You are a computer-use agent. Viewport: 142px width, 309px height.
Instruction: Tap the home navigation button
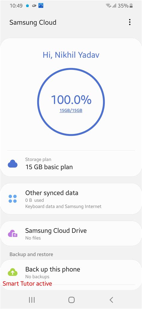[x=71, y=300]
